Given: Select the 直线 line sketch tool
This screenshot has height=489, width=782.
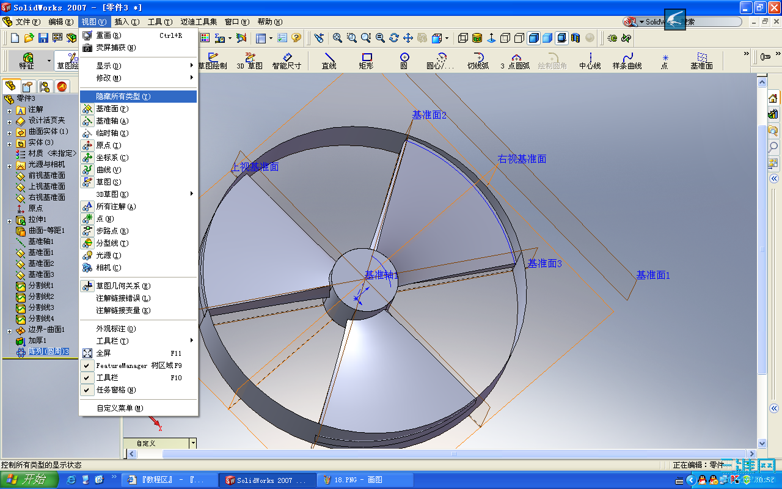Looking at the screenshot, I should click(329, 61).
